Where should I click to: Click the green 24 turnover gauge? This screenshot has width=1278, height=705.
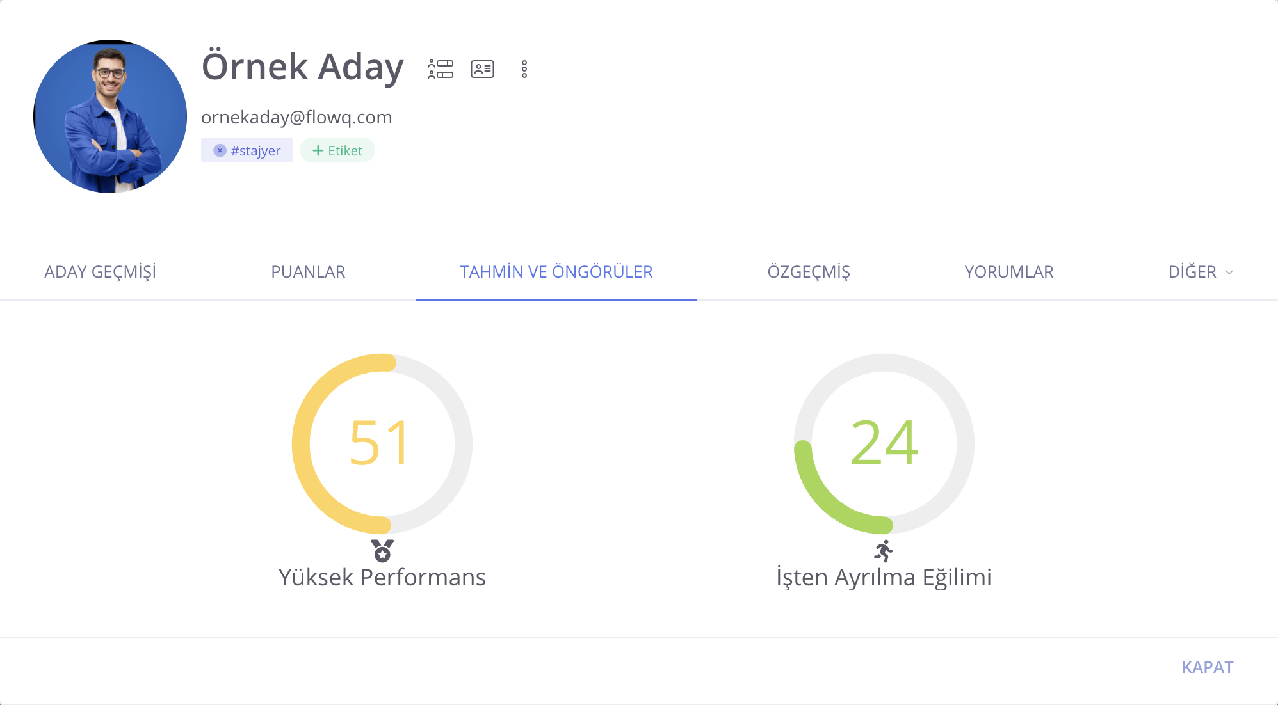pyautogui.click(x=884, y=443)
